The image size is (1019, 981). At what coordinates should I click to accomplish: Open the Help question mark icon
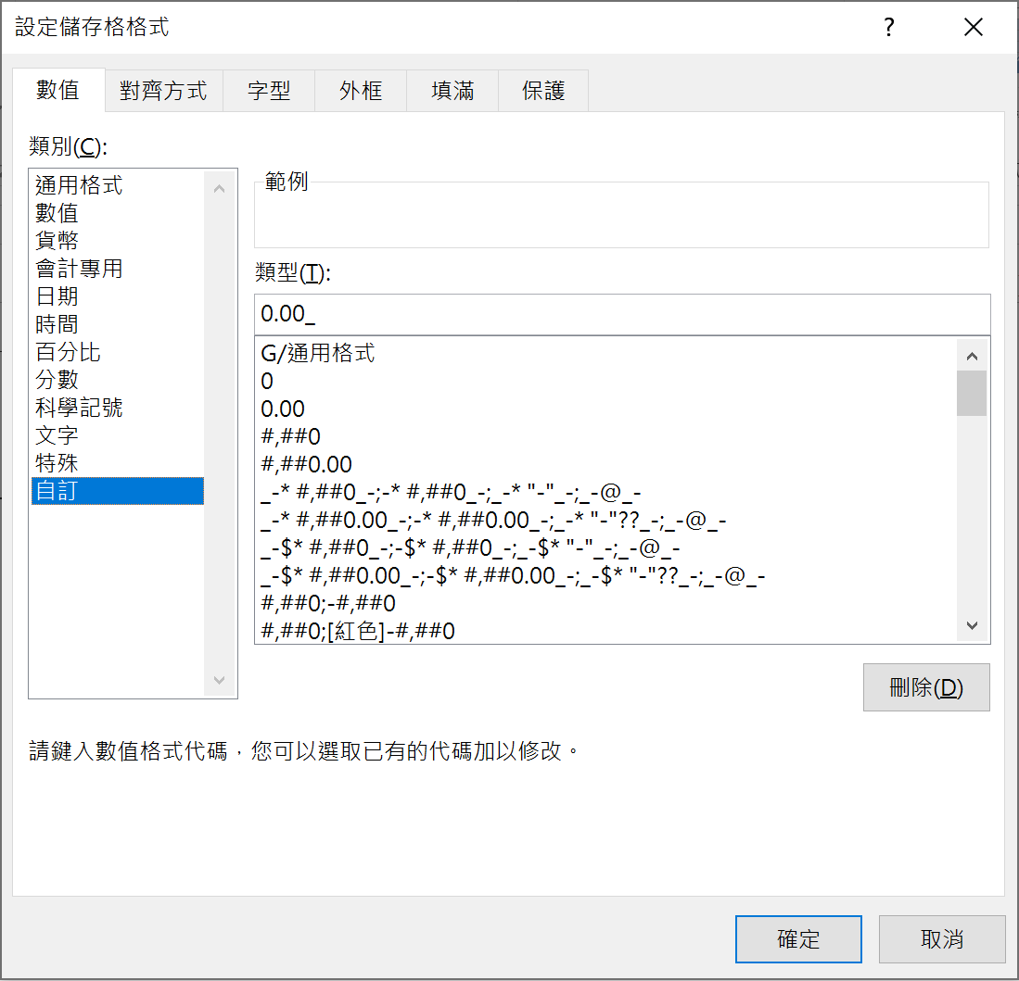(888, 27)
